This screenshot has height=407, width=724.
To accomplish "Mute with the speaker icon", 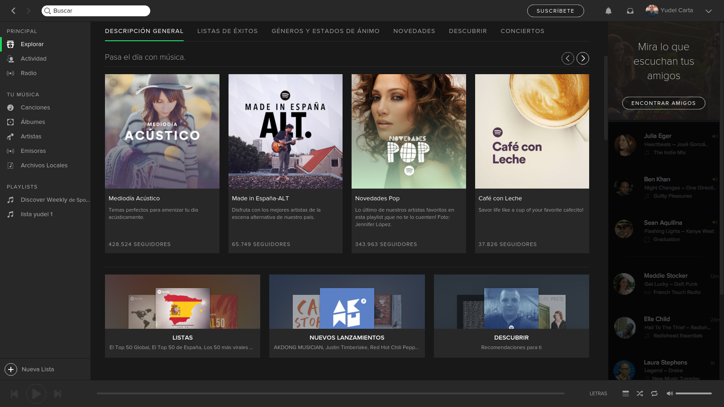I will tap(670, 394).
